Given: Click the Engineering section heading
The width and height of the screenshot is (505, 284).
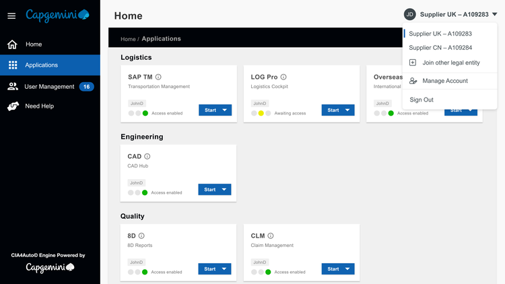Looking at the screenshot, I should pyautogui.click(x=141, y=137).
